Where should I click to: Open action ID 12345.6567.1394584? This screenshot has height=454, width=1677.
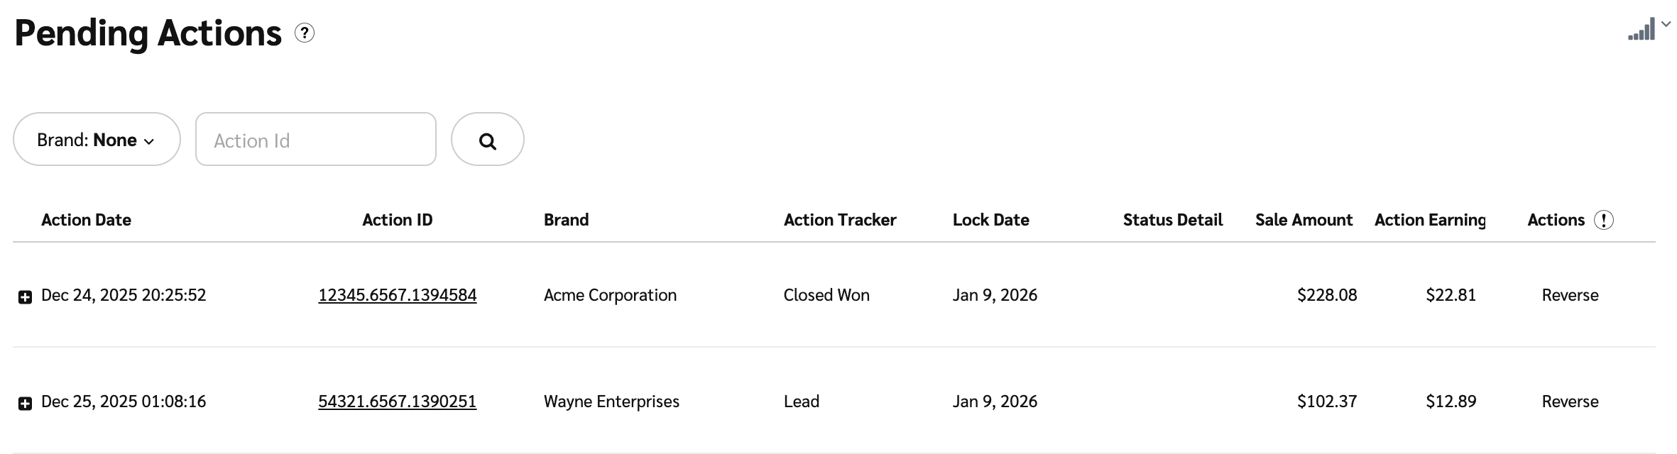pos(397,295)
